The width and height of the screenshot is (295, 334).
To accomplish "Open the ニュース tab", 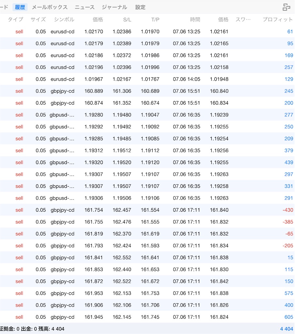I will pyautogui.click(x=85, y=7).
